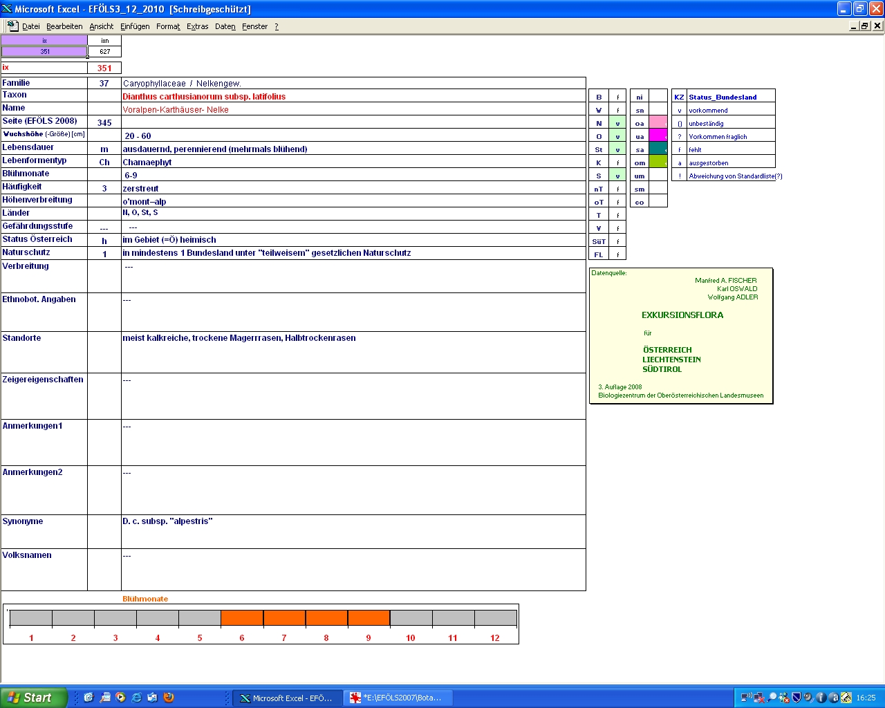Click the Höhenverbreitung value o'mont–alp
Screen dimensions: 885x708
tap(353, 201)
